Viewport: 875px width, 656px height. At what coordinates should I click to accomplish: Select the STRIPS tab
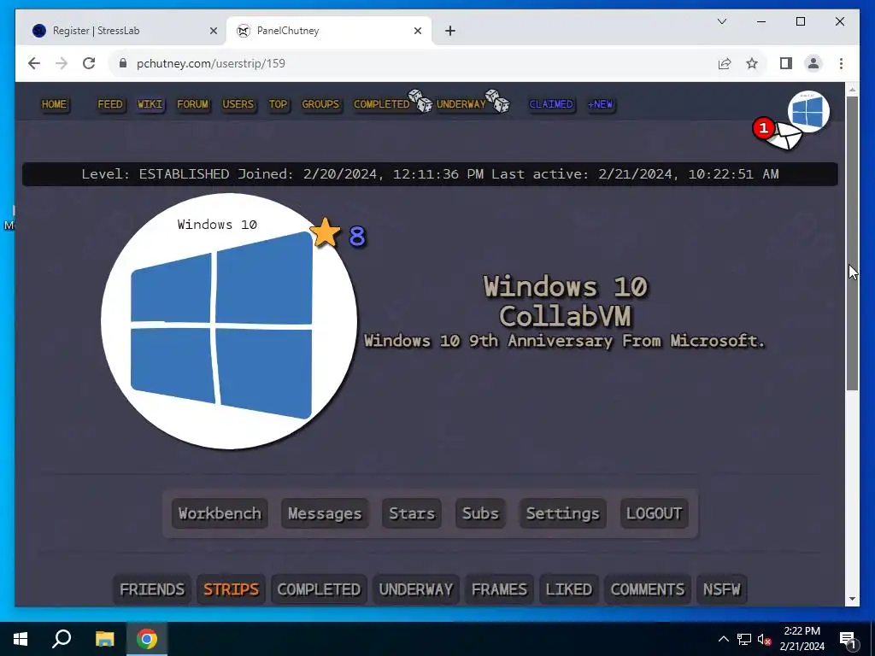[x=231, y=589]
